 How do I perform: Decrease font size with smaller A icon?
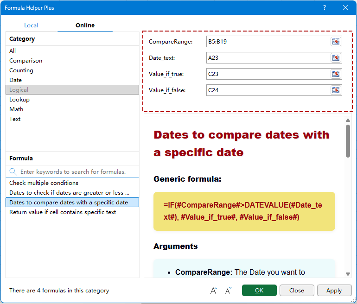228,291
